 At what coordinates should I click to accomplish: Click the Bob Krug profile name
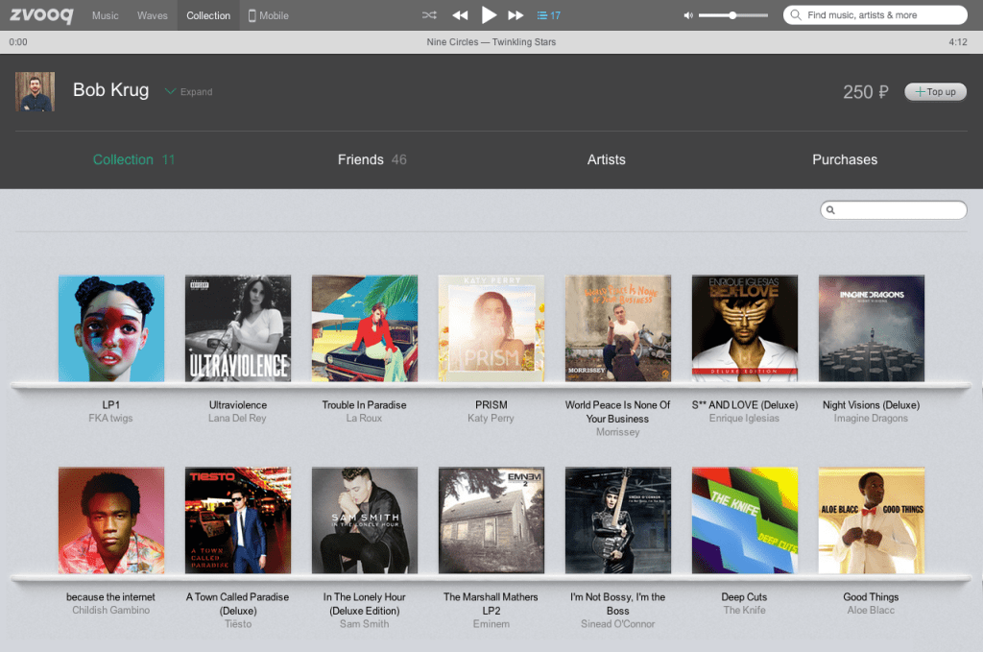pyautogui.click(x=111, y=90)
